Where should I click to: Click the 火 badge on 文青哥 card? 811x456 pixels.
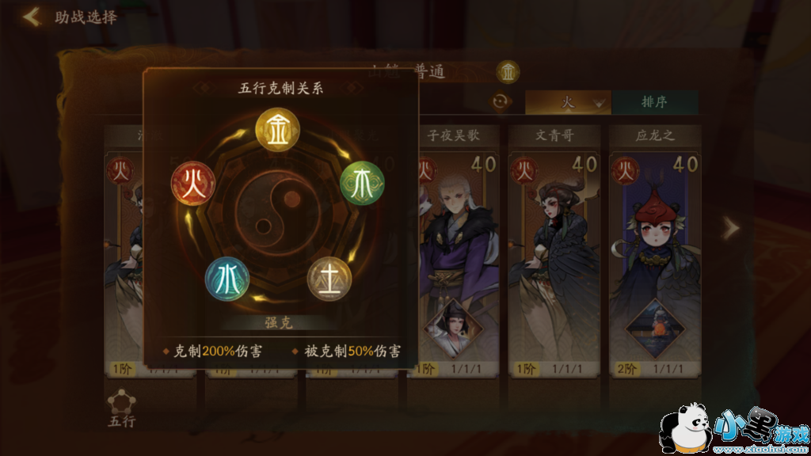(524, 171)
